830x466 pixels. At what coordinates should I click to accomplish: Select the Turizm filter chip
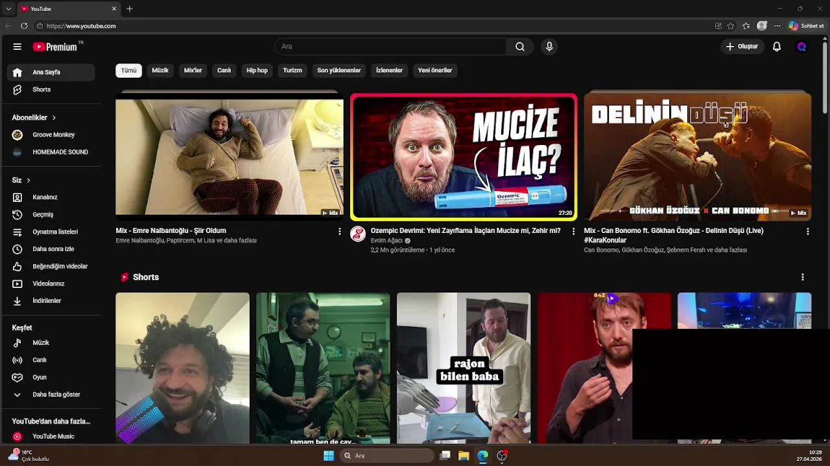click(292, 71)
